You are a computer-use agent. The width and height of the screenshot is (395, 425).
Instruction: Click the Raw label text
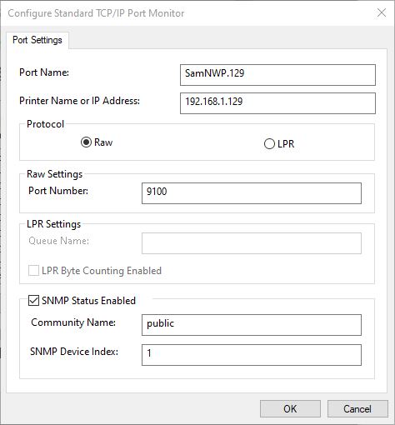pos(103,142)
